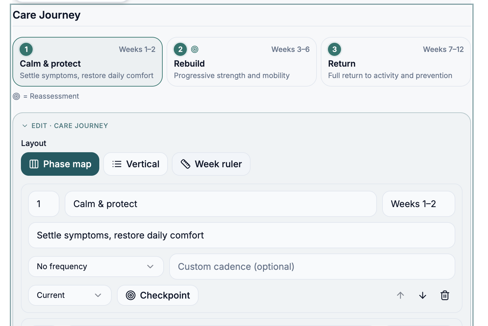Click the reassessment target icon on Rebuild

coord(195,49)
